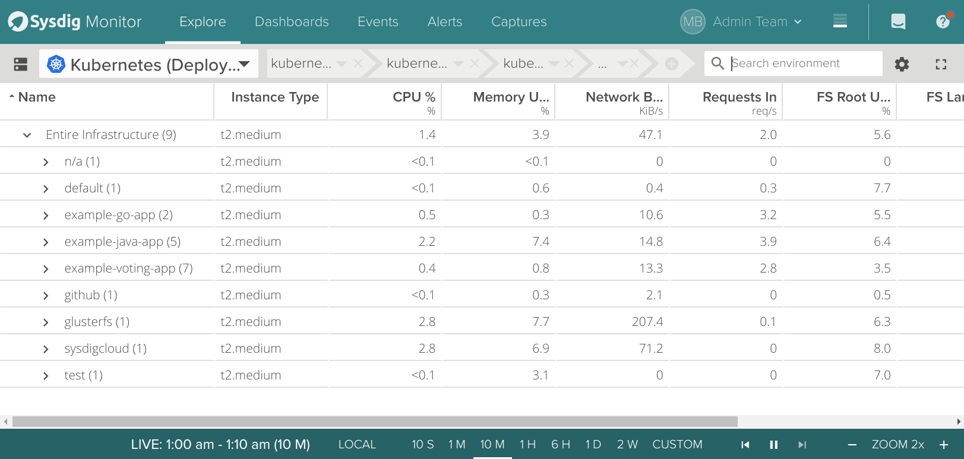Enter fullscreen mode with the expand icon
This screenshot has width=964, height=459.
coord(941,64)
